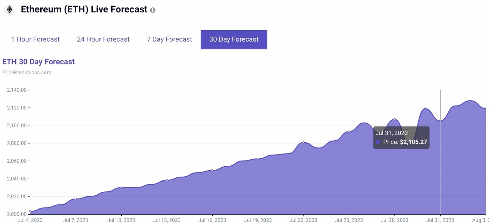Screen dimensions: 489x224
Task: Click the purple Price dot in tooltip
Action: pyautogui.click(x=378, y=142)
